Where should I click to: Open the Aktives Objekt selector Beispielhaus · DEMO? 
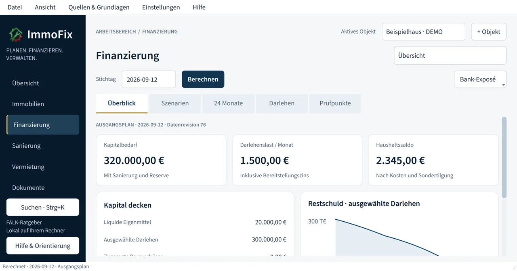coord(423,32)
